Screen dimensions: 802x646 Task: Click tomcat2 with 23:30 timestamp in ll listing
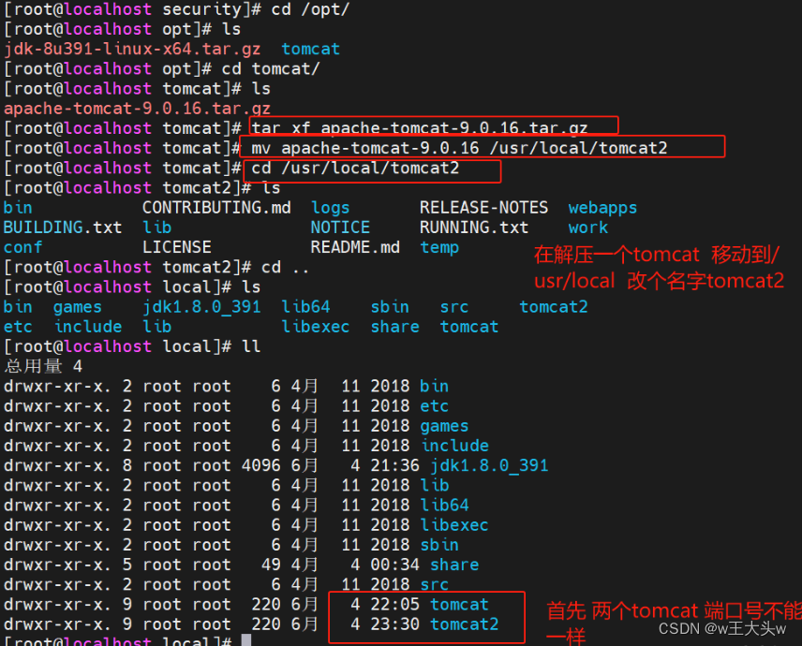465,624
